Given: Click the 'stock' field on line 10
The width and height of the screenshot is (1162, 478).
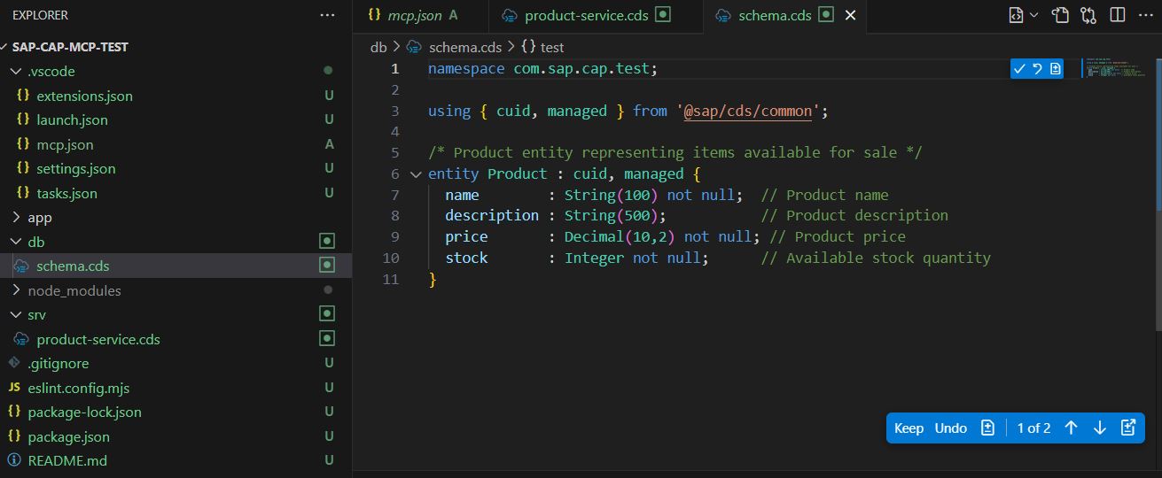Looking at the screenshot, I should [x=466, y=258].
